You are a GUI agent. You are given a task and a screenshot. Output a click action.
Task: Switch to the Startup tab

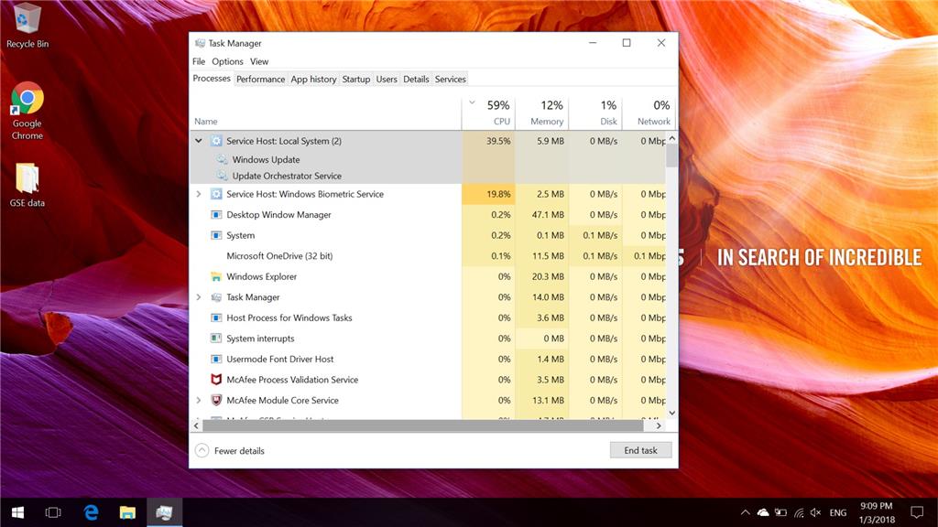click(356, 79)
